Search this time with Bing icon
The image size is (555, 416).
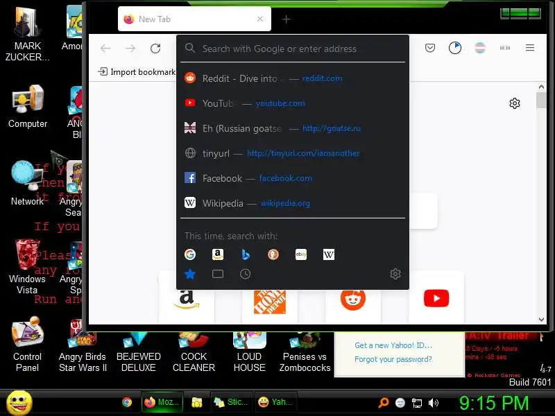click(x=246, y=254)
